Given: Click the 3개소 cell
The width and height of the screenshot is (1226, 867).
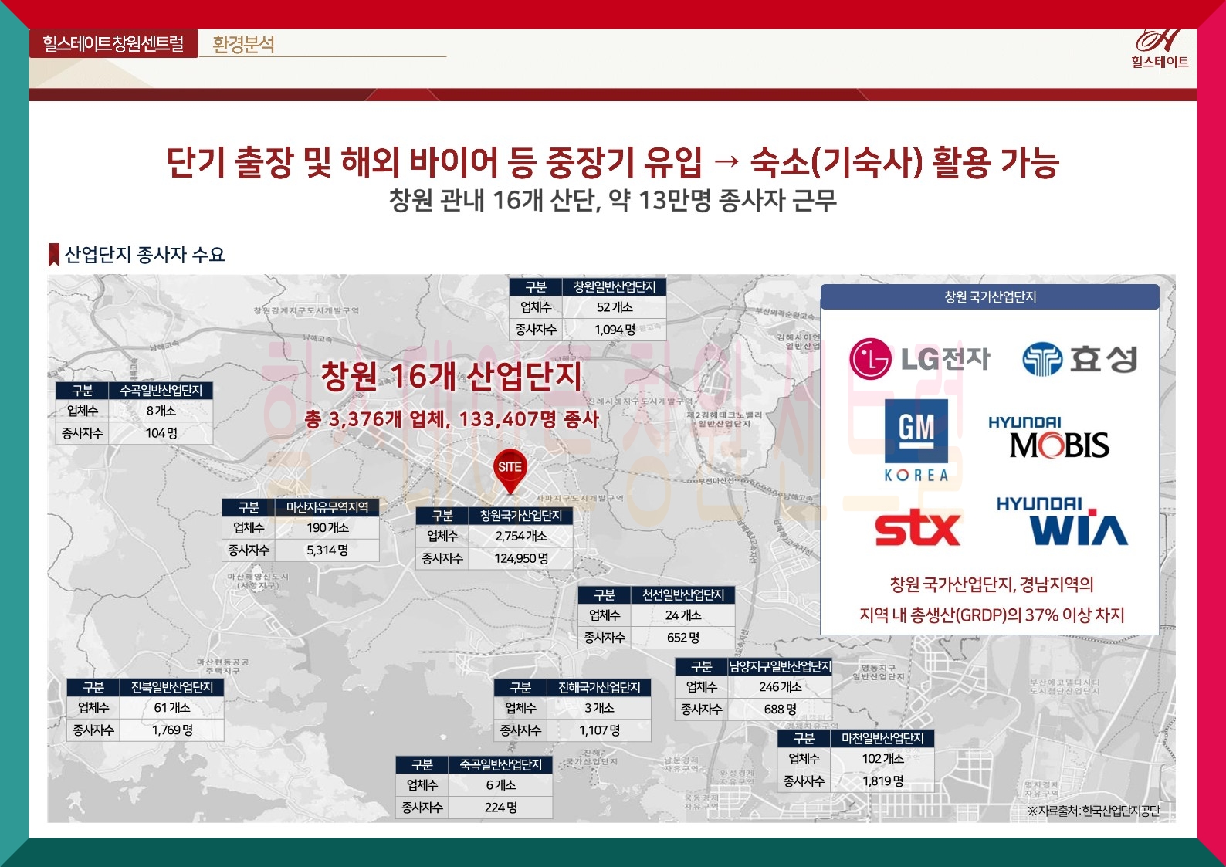Looking at the screenshot, I should 599,708.
